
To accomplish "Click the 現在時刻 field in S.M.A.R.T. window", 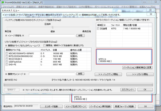I will tap(26, 106).
